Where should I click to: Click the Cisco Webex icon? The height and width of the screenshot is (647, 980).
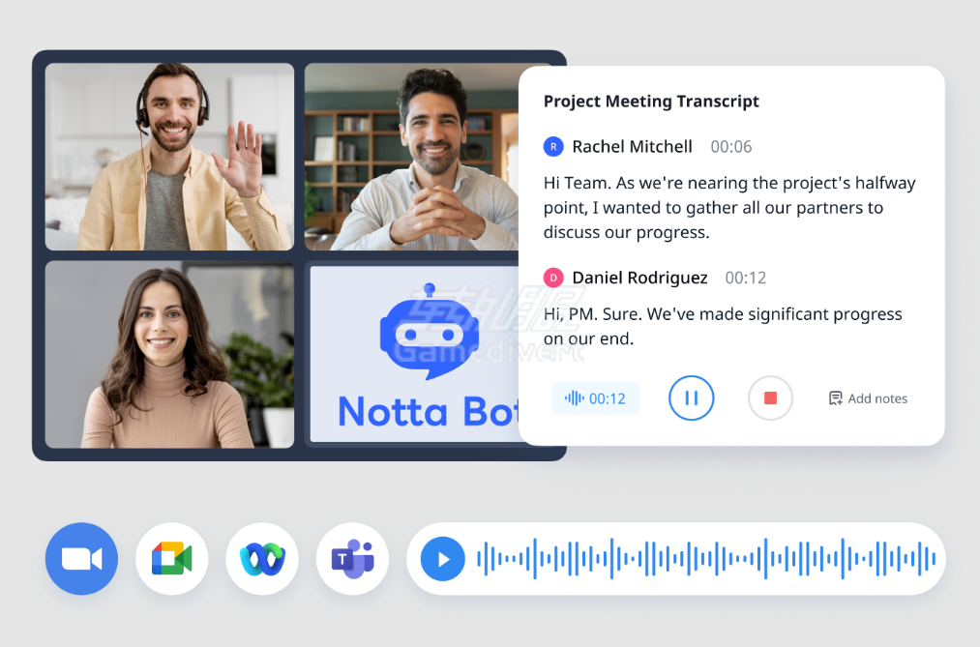click(x=262, y=558)
